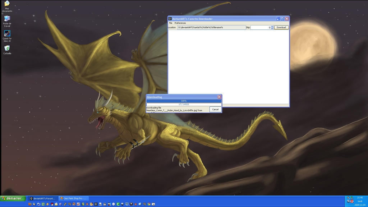The image size is (368, 207).
Task: Open the File menu in deviantART Downloader
Action: (x=170, y=23)
